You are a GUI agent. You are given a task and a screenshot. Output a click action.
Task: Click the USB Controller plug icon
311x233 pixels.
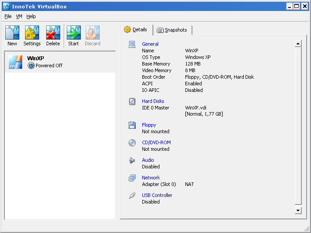pos(132,196)
